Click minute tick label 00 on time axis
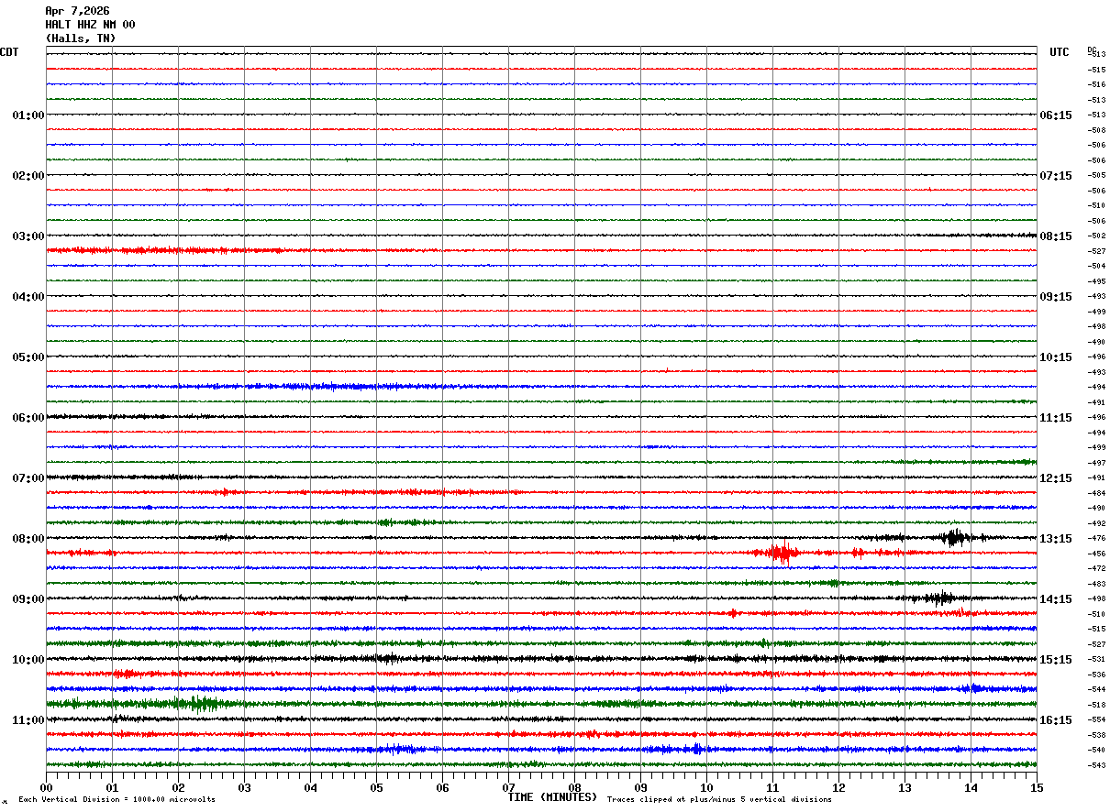This screenshot has height=812, width=1110. pos(46,787)
